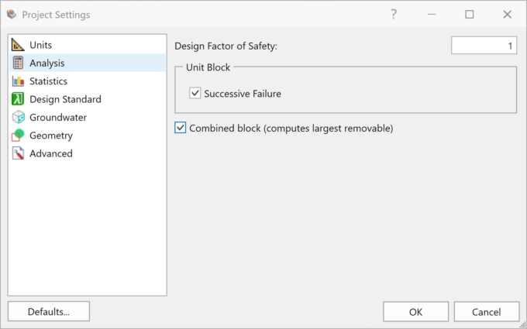Click the question mark help button
The width and height of the screenshot is (527, 329).
point(394,14)
